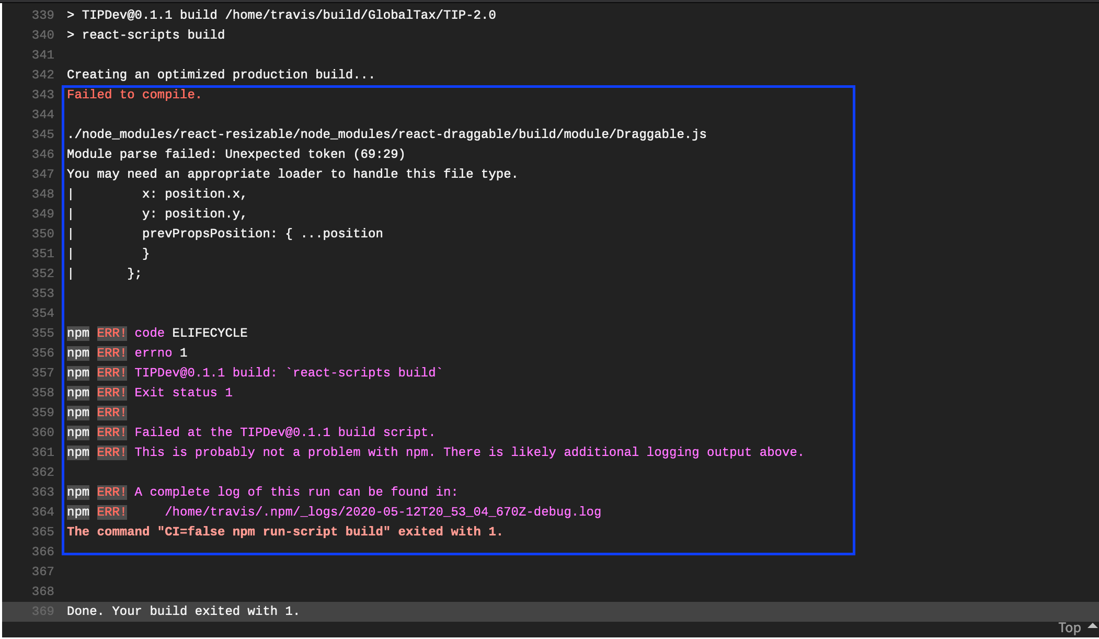The height and width of the screenshot is (639, 1099).
Task: Select line number 343 anchor
Action: [43, 95]
